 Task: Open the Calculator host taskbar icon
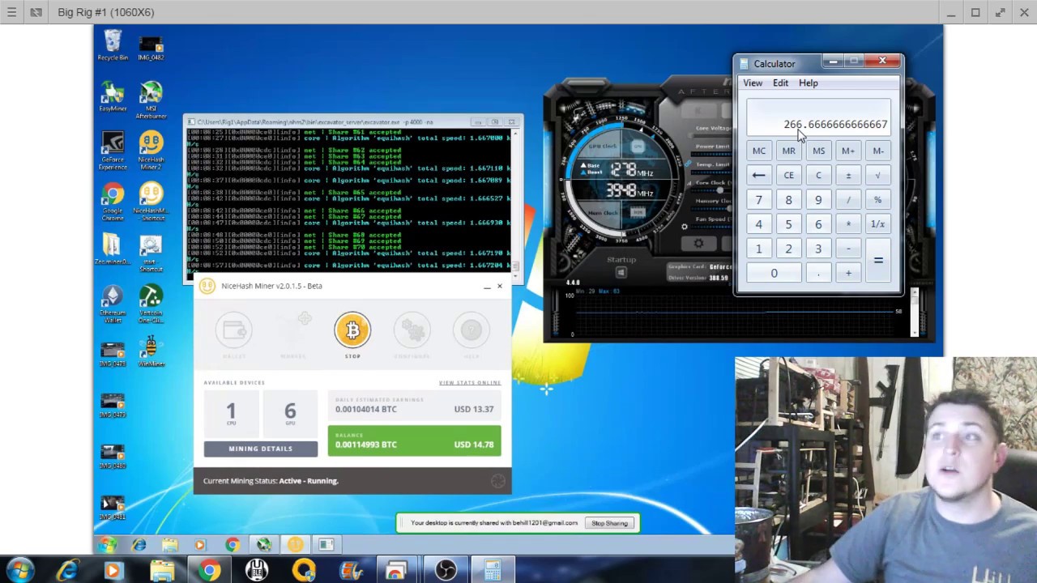(x=493, y=571)
